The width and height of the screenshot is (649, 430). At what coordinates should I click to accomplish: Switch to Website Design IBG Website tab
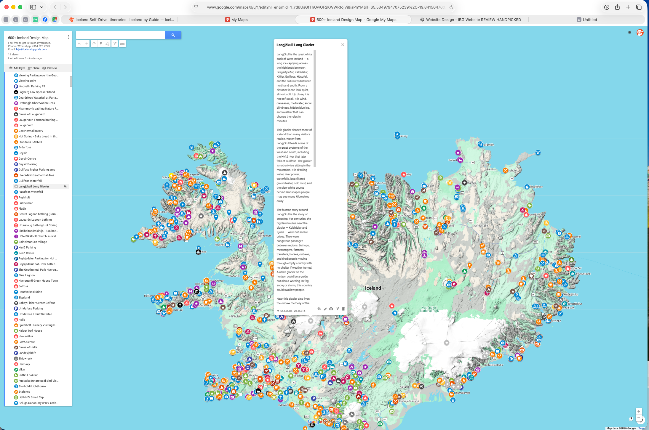[x=470, y=20]
